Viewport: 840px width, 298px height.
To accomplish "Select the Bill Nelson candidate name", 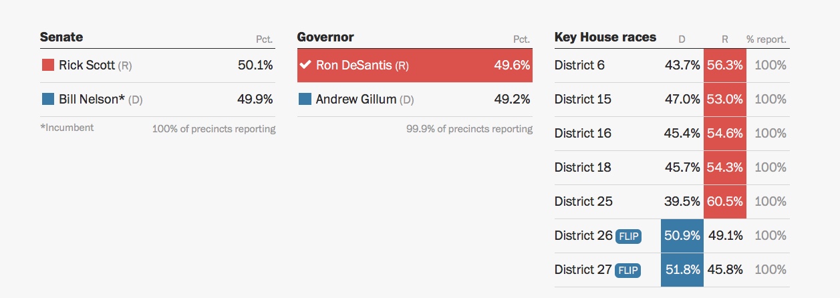I will (92, 100).
